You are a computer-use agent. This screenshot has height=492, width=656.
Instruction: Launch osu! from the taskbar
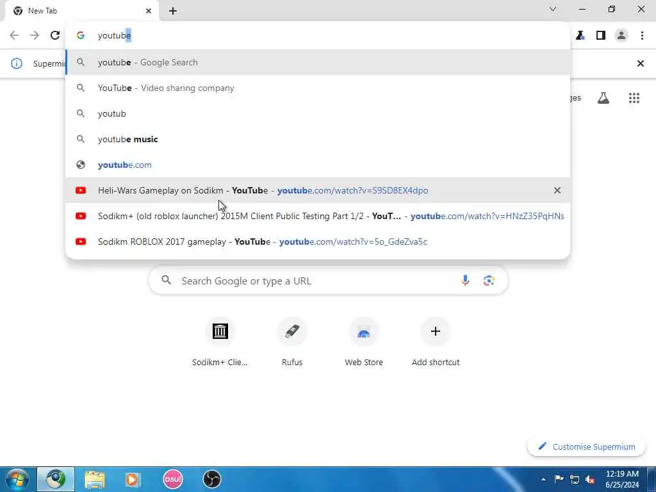coord(173,479)
